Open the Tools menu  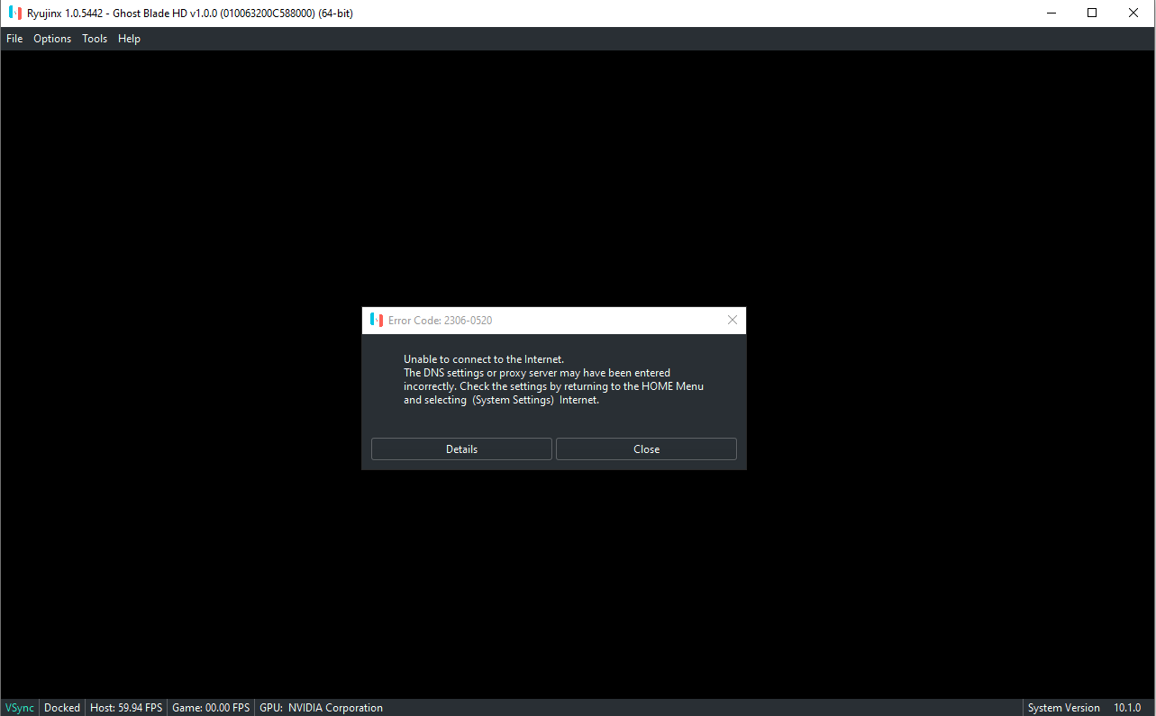[x=95, y=39]
